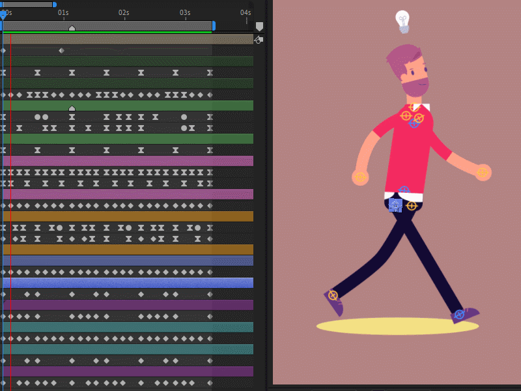Click the 03s mark on the time ruler
This screenshot has width=521, height=391.
pos(185,13)
